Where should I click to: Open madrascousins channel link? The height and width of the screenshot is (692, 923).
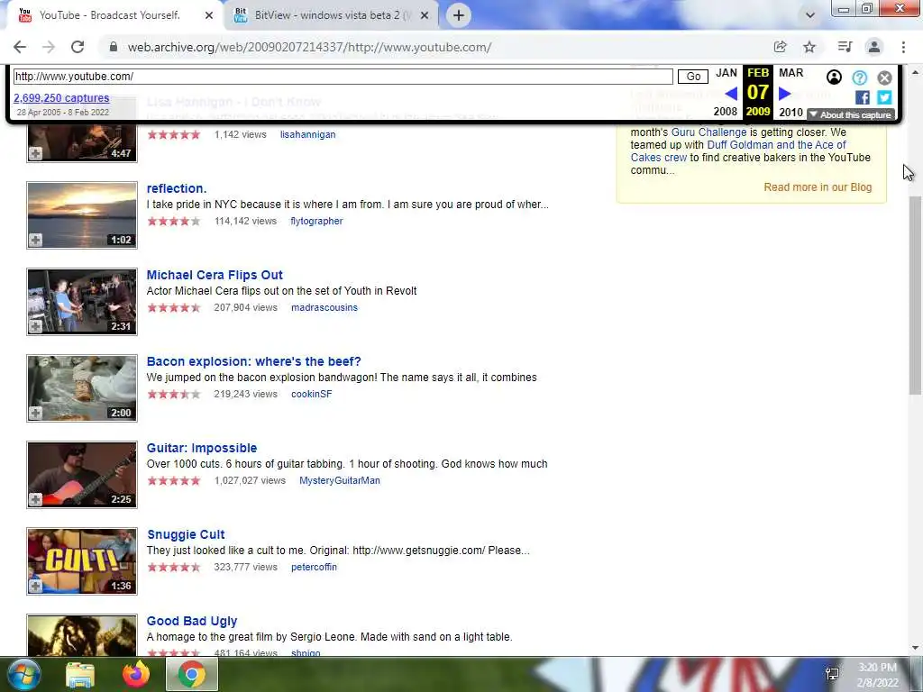324,308
